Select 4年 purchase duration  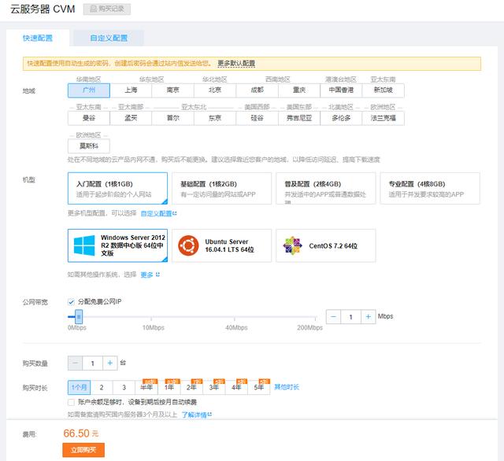point(236,388)
